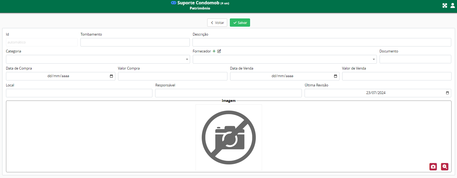Open the user profile icon
The height and width of the screenshot is (178, 457).
click(453, 5)
